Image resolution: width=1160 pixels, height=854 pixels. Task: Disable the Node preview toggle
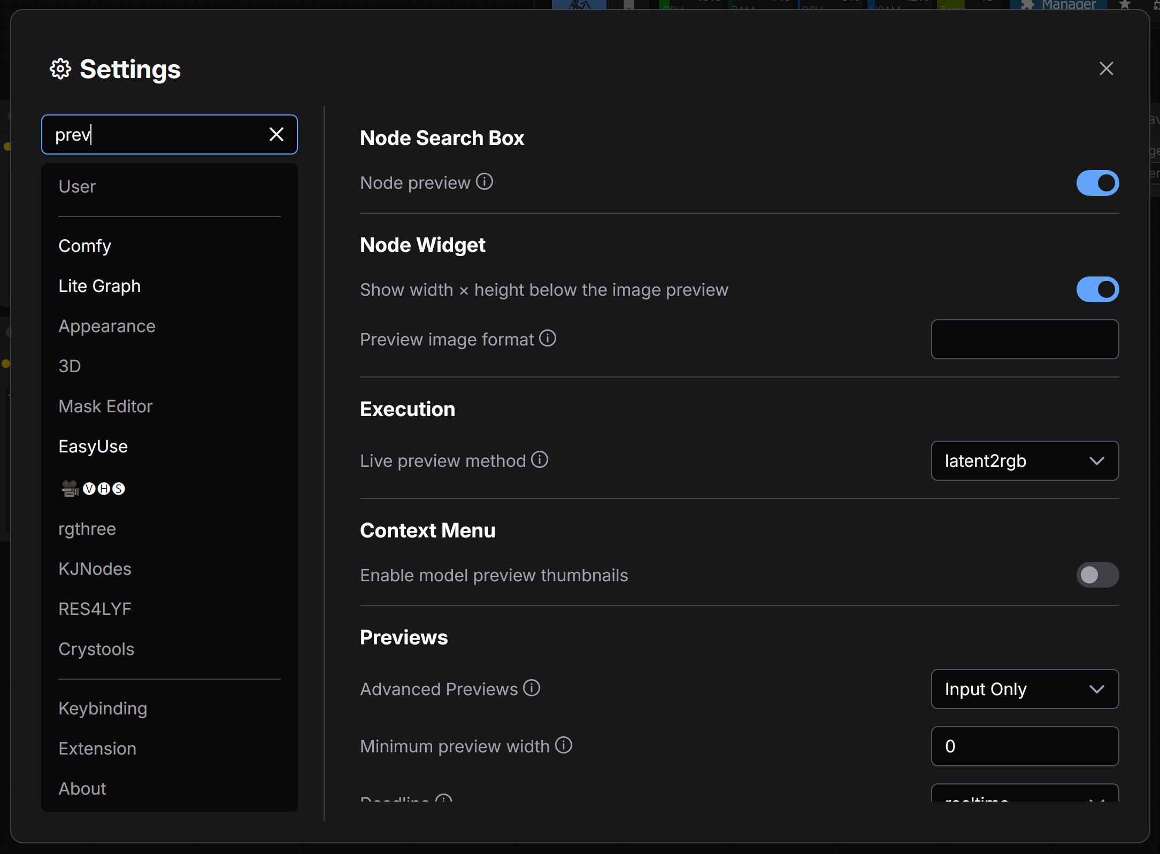click(x=1097, y=183)
